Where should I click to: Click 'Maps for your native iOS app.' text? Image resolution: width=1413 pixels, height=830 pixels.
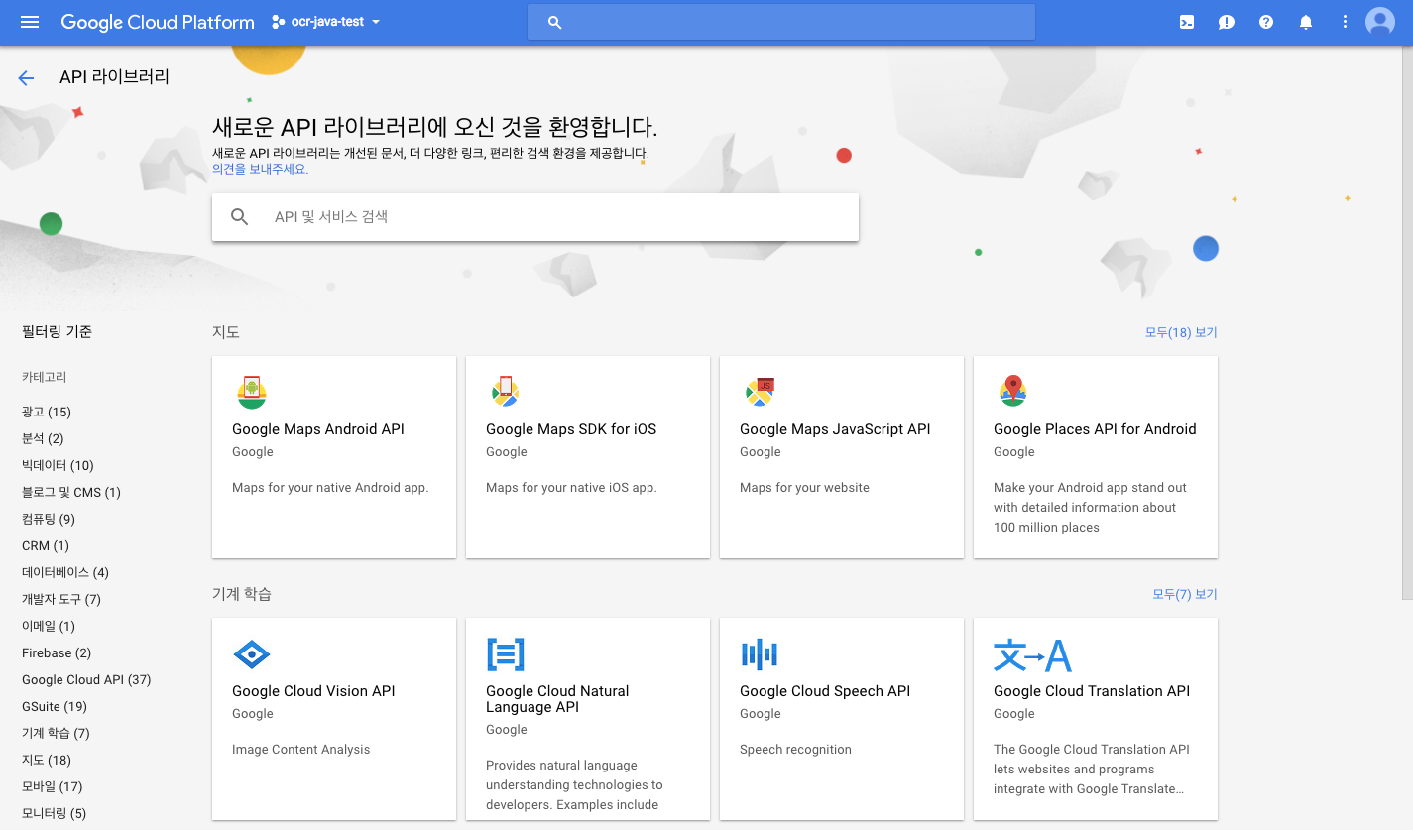571,488
